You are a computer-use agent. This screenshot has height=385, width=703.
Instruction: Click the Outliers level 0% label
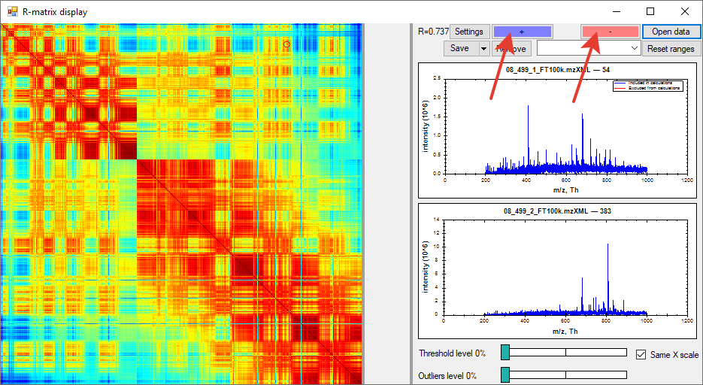447,375
